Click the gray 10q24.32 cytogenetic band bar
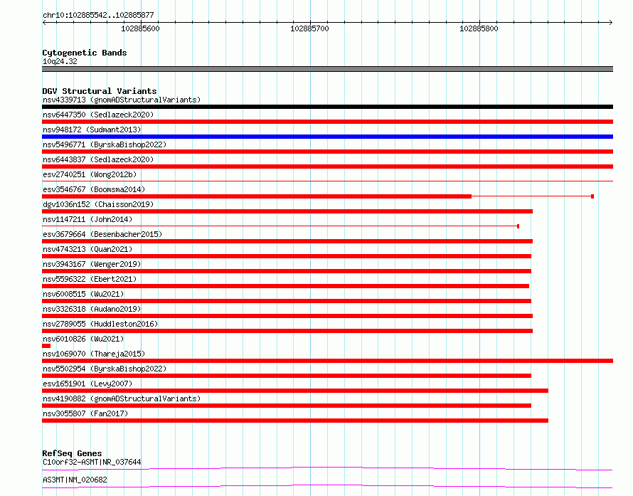633x496 pixels. (327, 69)
